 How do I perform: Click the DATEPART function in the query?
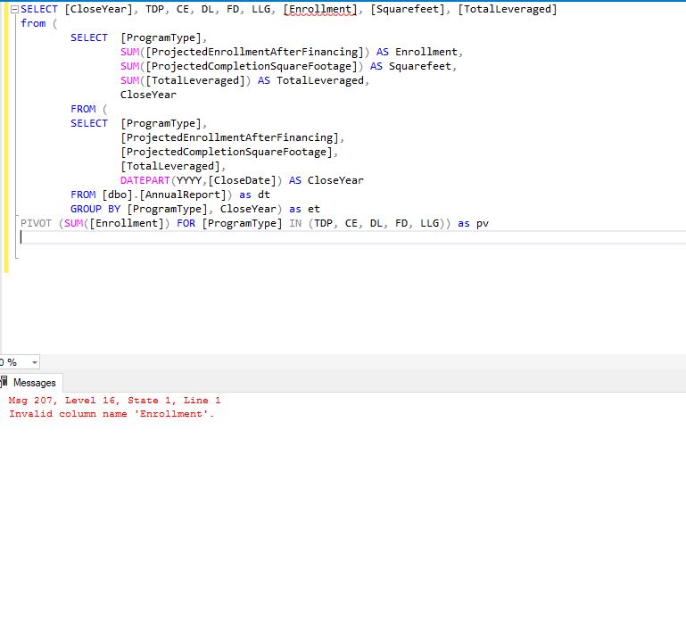coord(145,180)
